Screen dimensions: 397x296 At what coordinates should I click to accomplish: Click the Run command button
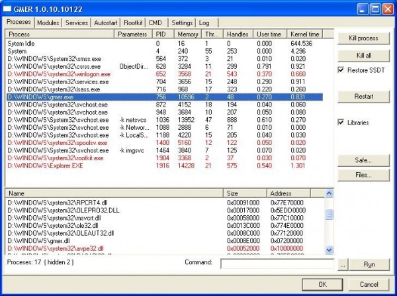click(369, 264)
